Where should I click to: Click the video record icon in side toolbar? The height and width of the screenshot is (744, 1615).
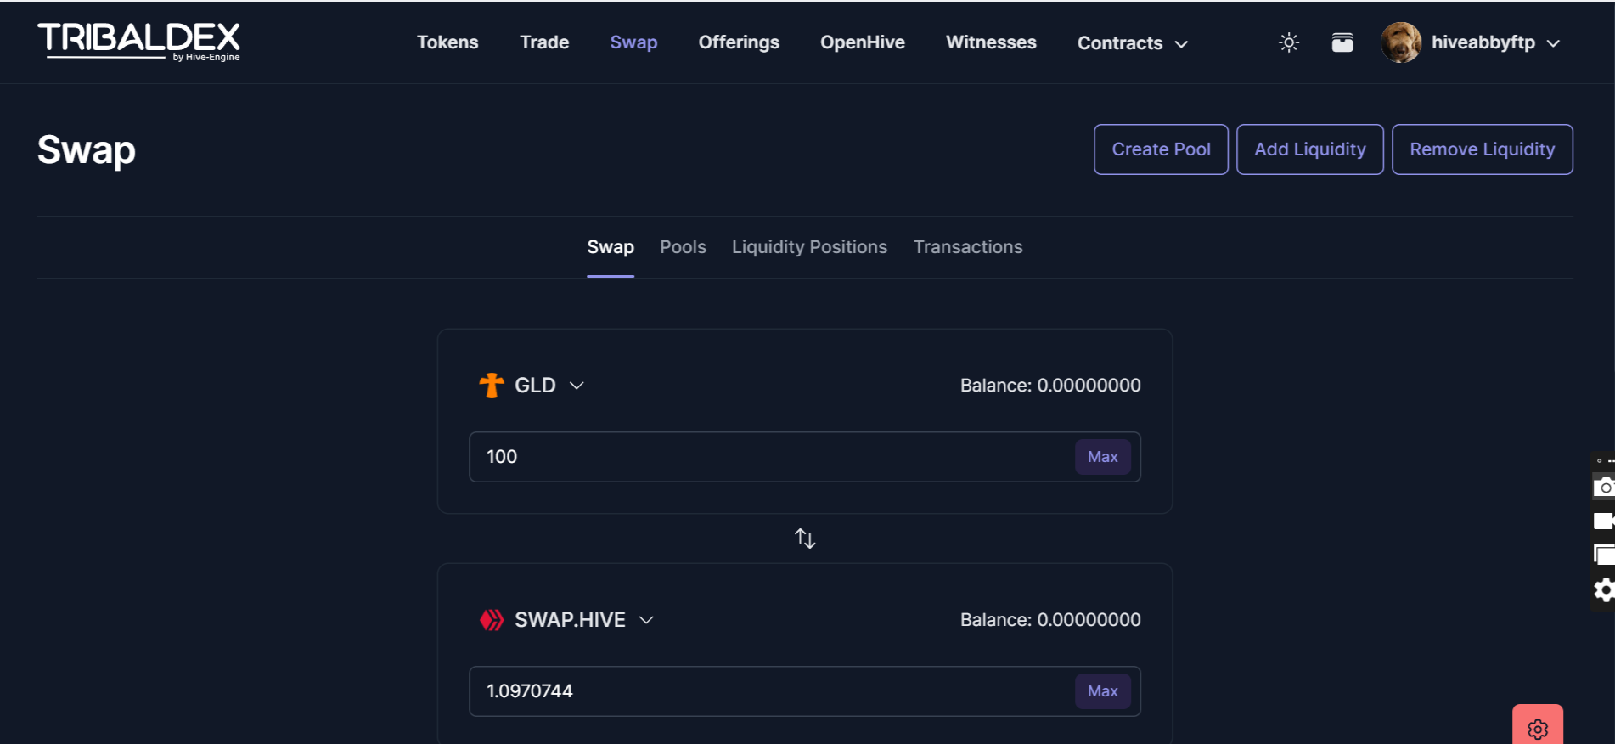click(1604, 521)
